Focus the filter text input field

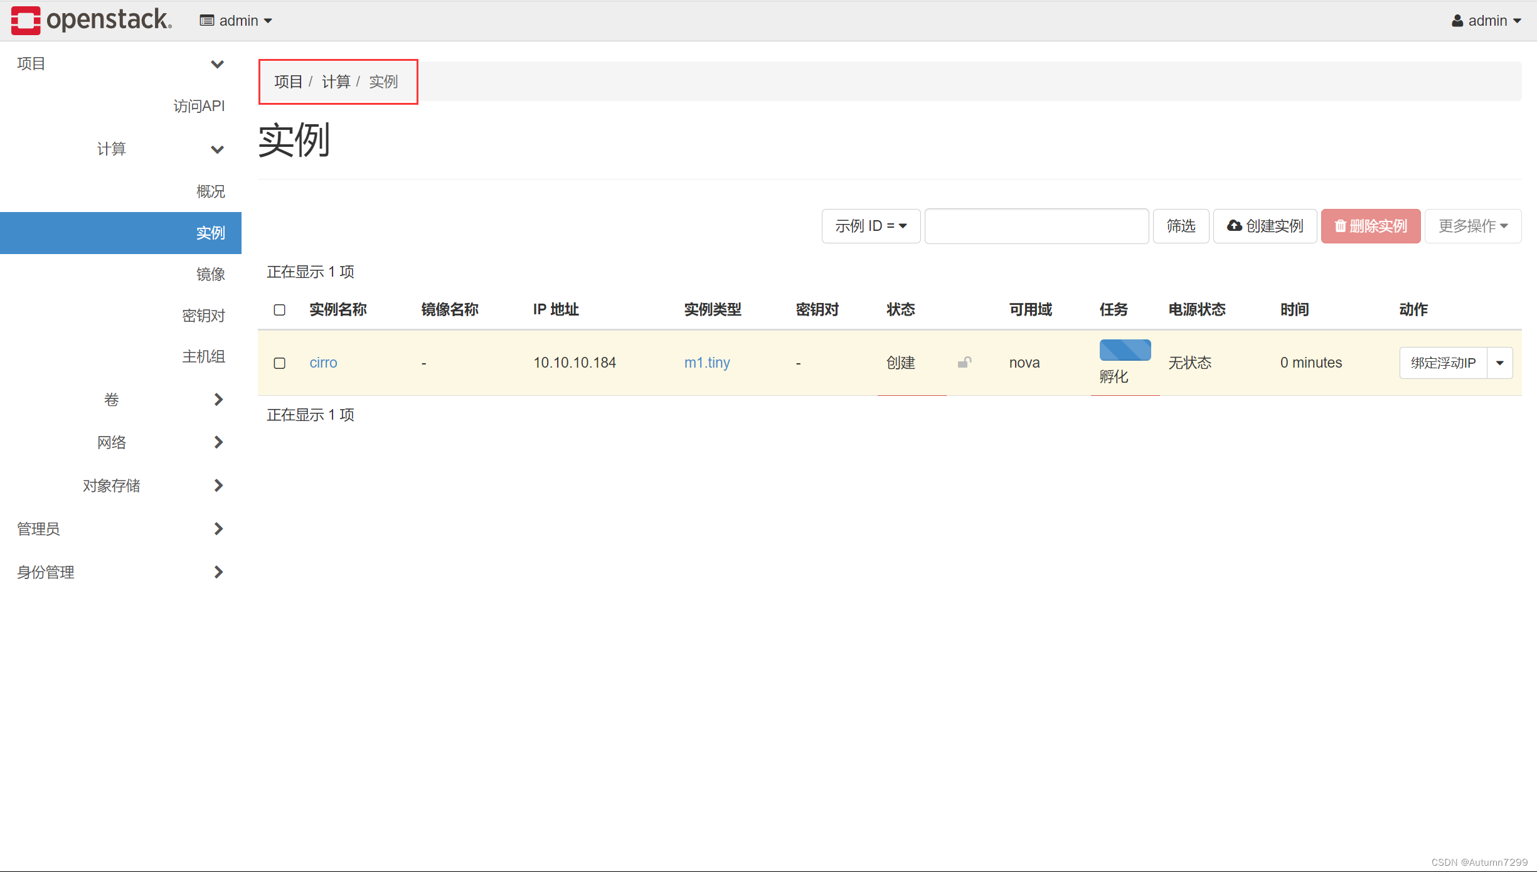1036,226
